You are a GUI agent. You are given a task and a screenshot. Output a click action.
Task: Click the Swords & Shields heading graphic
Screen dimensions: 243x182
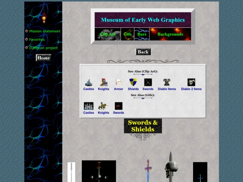pyautogui.click(x=143, y=126)
